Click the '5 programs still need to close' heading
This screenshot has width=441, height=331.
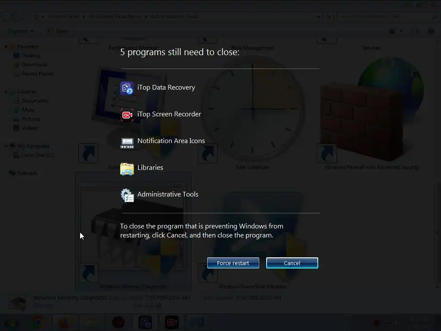coord(180,52)
